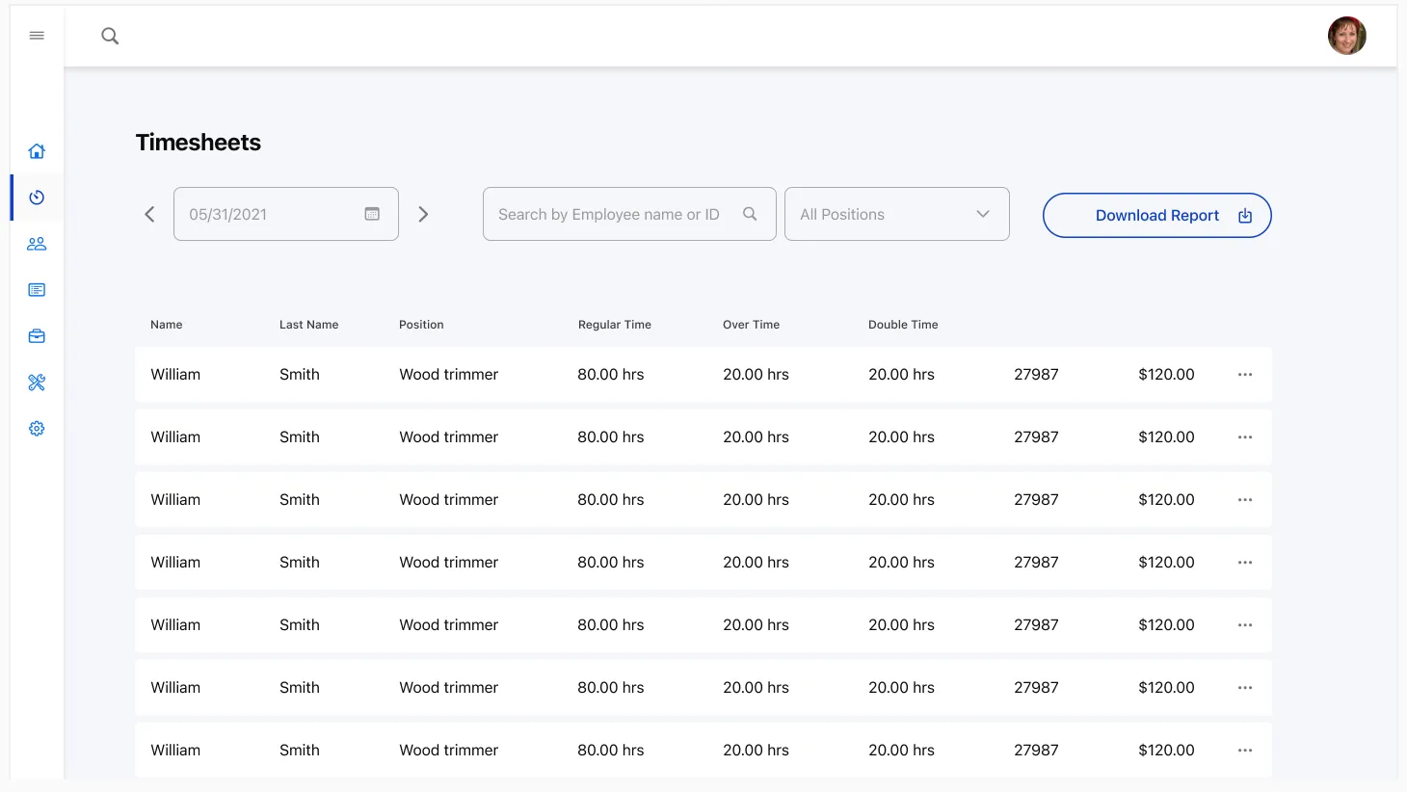Screen dimensions: 1407x792
Task: Expand the All Positions dropdown
Action: coord(897,214)
